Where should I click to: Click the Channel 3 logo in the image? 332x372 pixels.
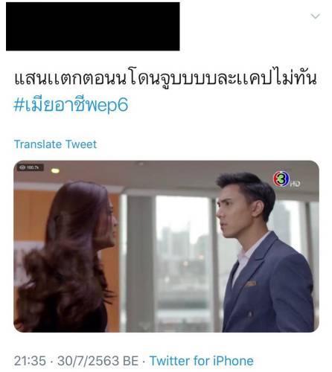tap(281, 179)
